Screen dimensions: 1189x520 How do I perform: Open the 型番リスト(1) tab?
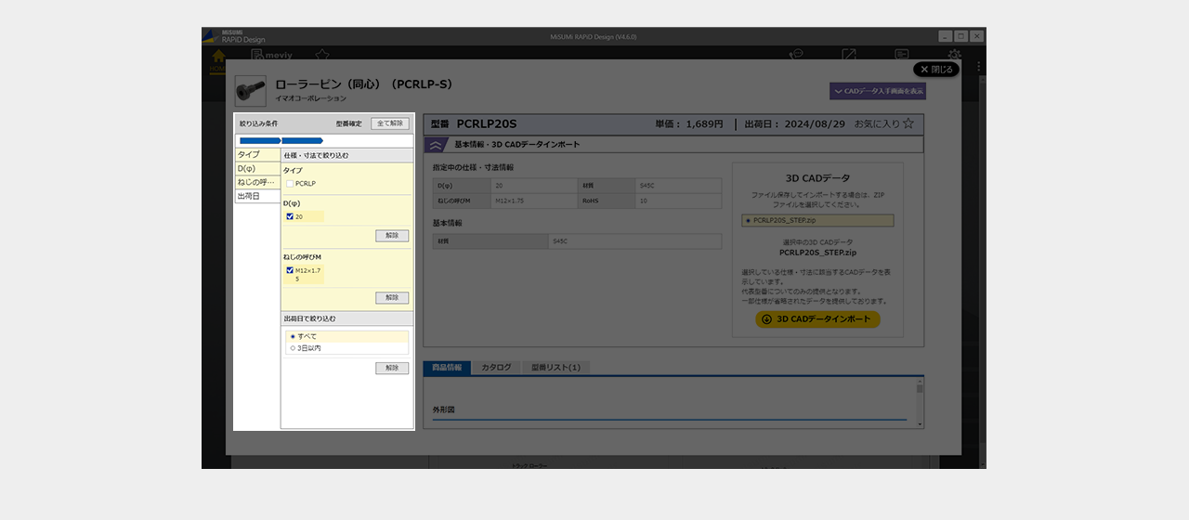(x=555, y=368)
